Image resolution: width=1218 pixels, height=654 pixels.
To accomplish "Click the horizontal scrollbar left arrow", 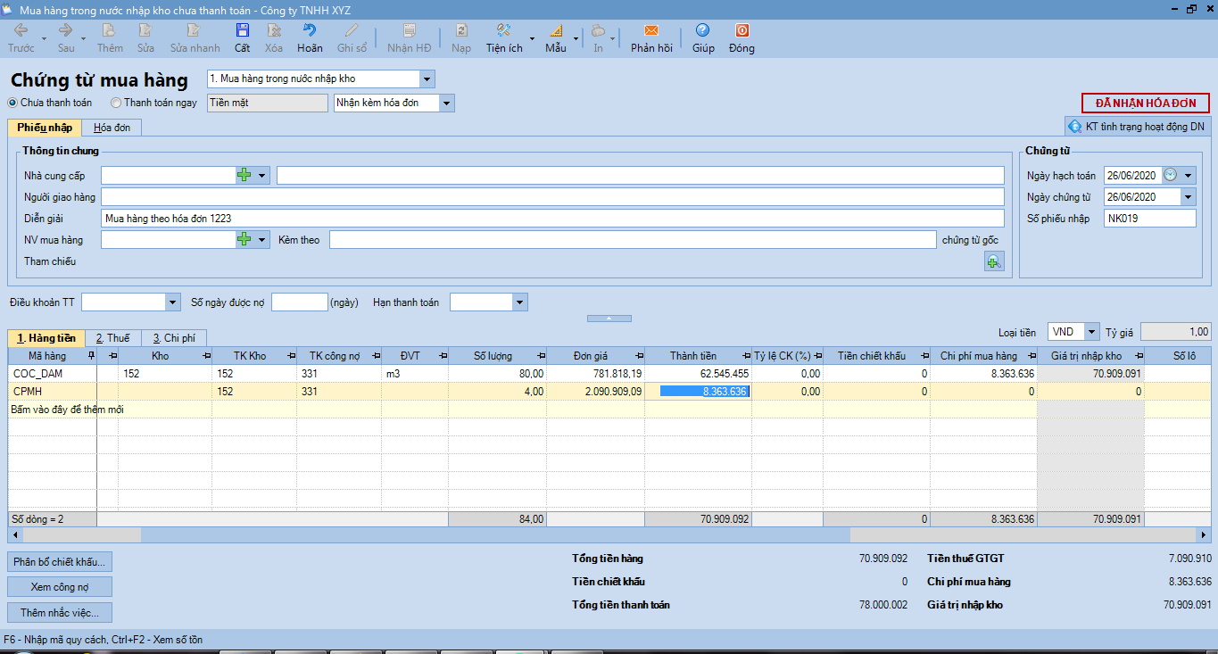I will (13, 534).
